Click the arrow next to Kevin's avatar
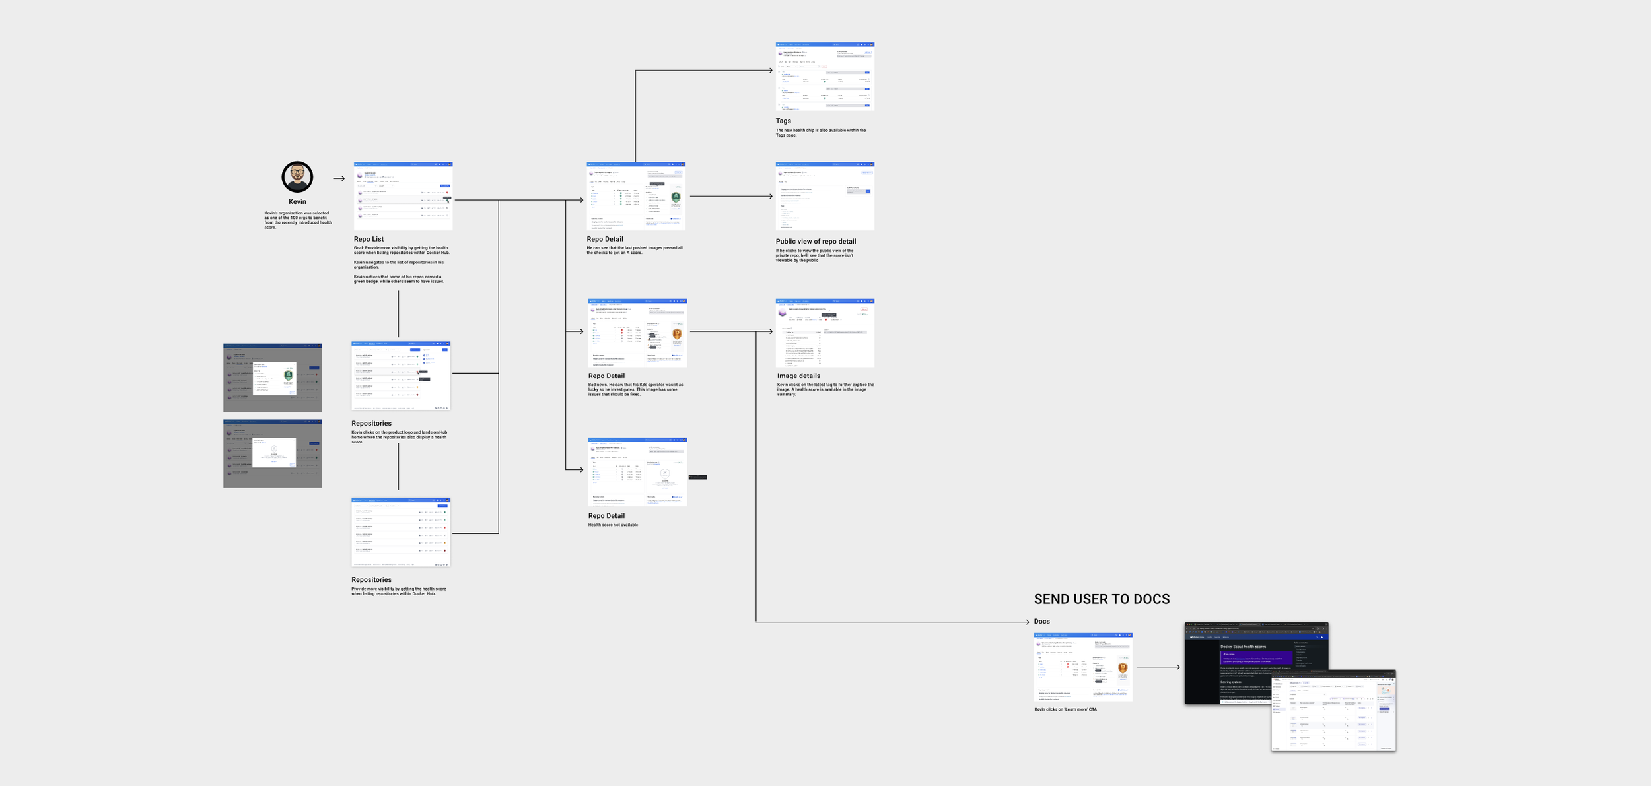This screenshot has width=1651, height=786. tap(339, 178)
